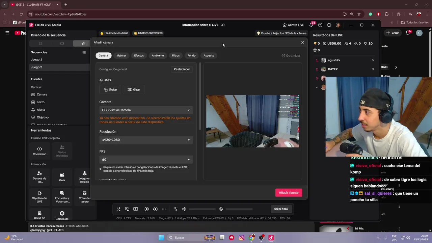Open Clasificación diaria

[x=114, y=33]
